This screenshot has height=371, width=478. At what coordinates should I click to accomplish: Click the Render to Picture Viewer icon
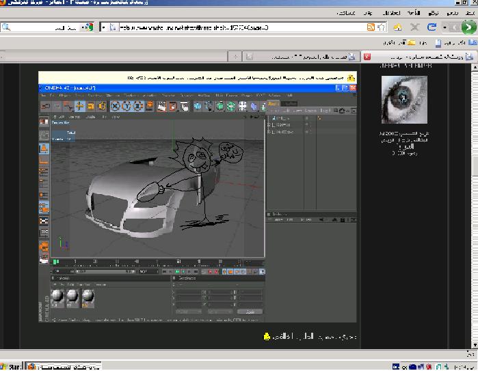click(173, 107)
